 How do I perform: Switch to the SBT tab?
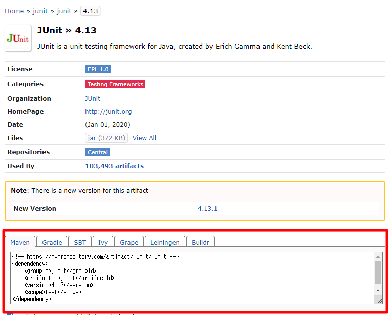point(80,242)
